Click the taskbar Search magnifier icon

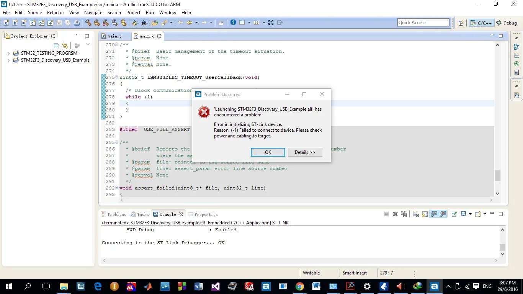pyautogui.click(x=28, y=286)
